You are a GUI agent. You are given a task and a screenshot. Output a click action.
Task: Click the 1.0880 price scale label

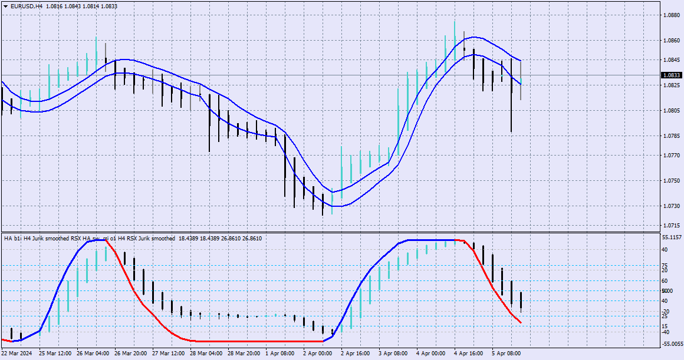672,15
